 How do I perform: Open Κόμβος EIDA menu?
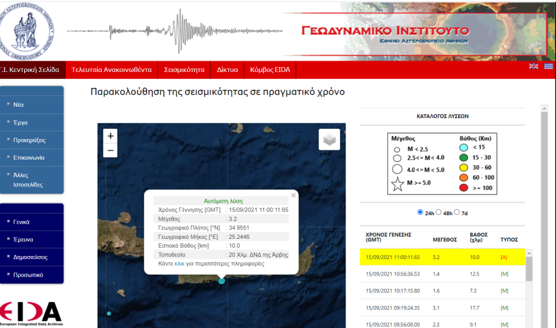(270, 70)
